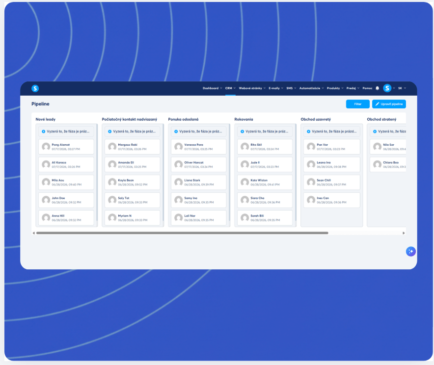
Task: Click Sarah Bili's avatar icon
Action: pyautogui.click(x=244, y=218)
